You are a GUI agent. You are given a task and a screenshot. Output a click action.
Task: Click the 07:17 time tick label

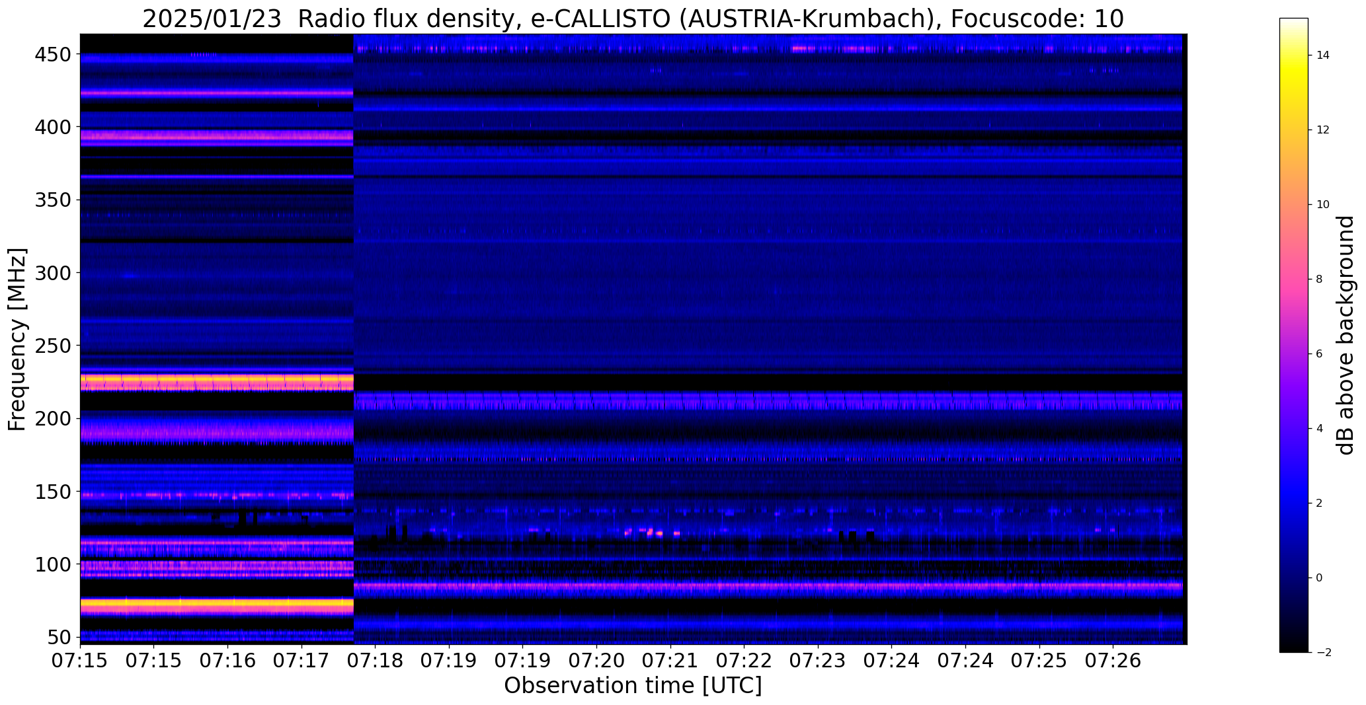coord(302,661)
